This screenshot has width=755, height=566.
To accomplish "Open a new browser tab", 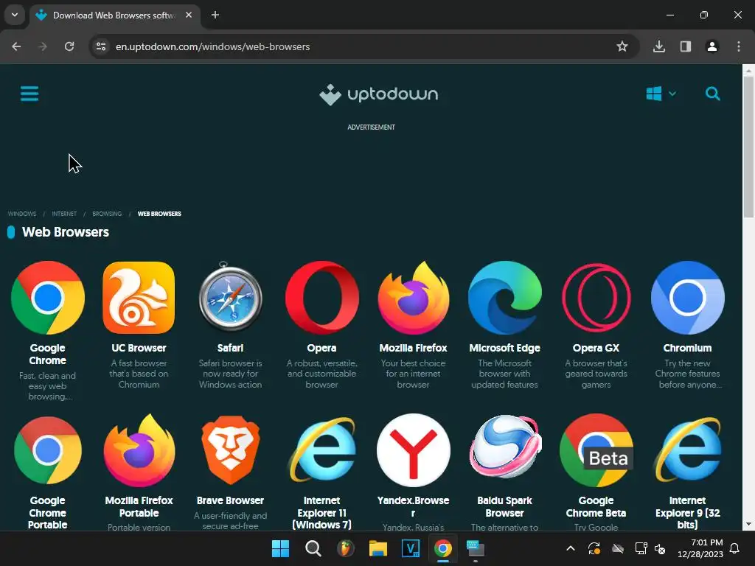I will coord(215,15).
